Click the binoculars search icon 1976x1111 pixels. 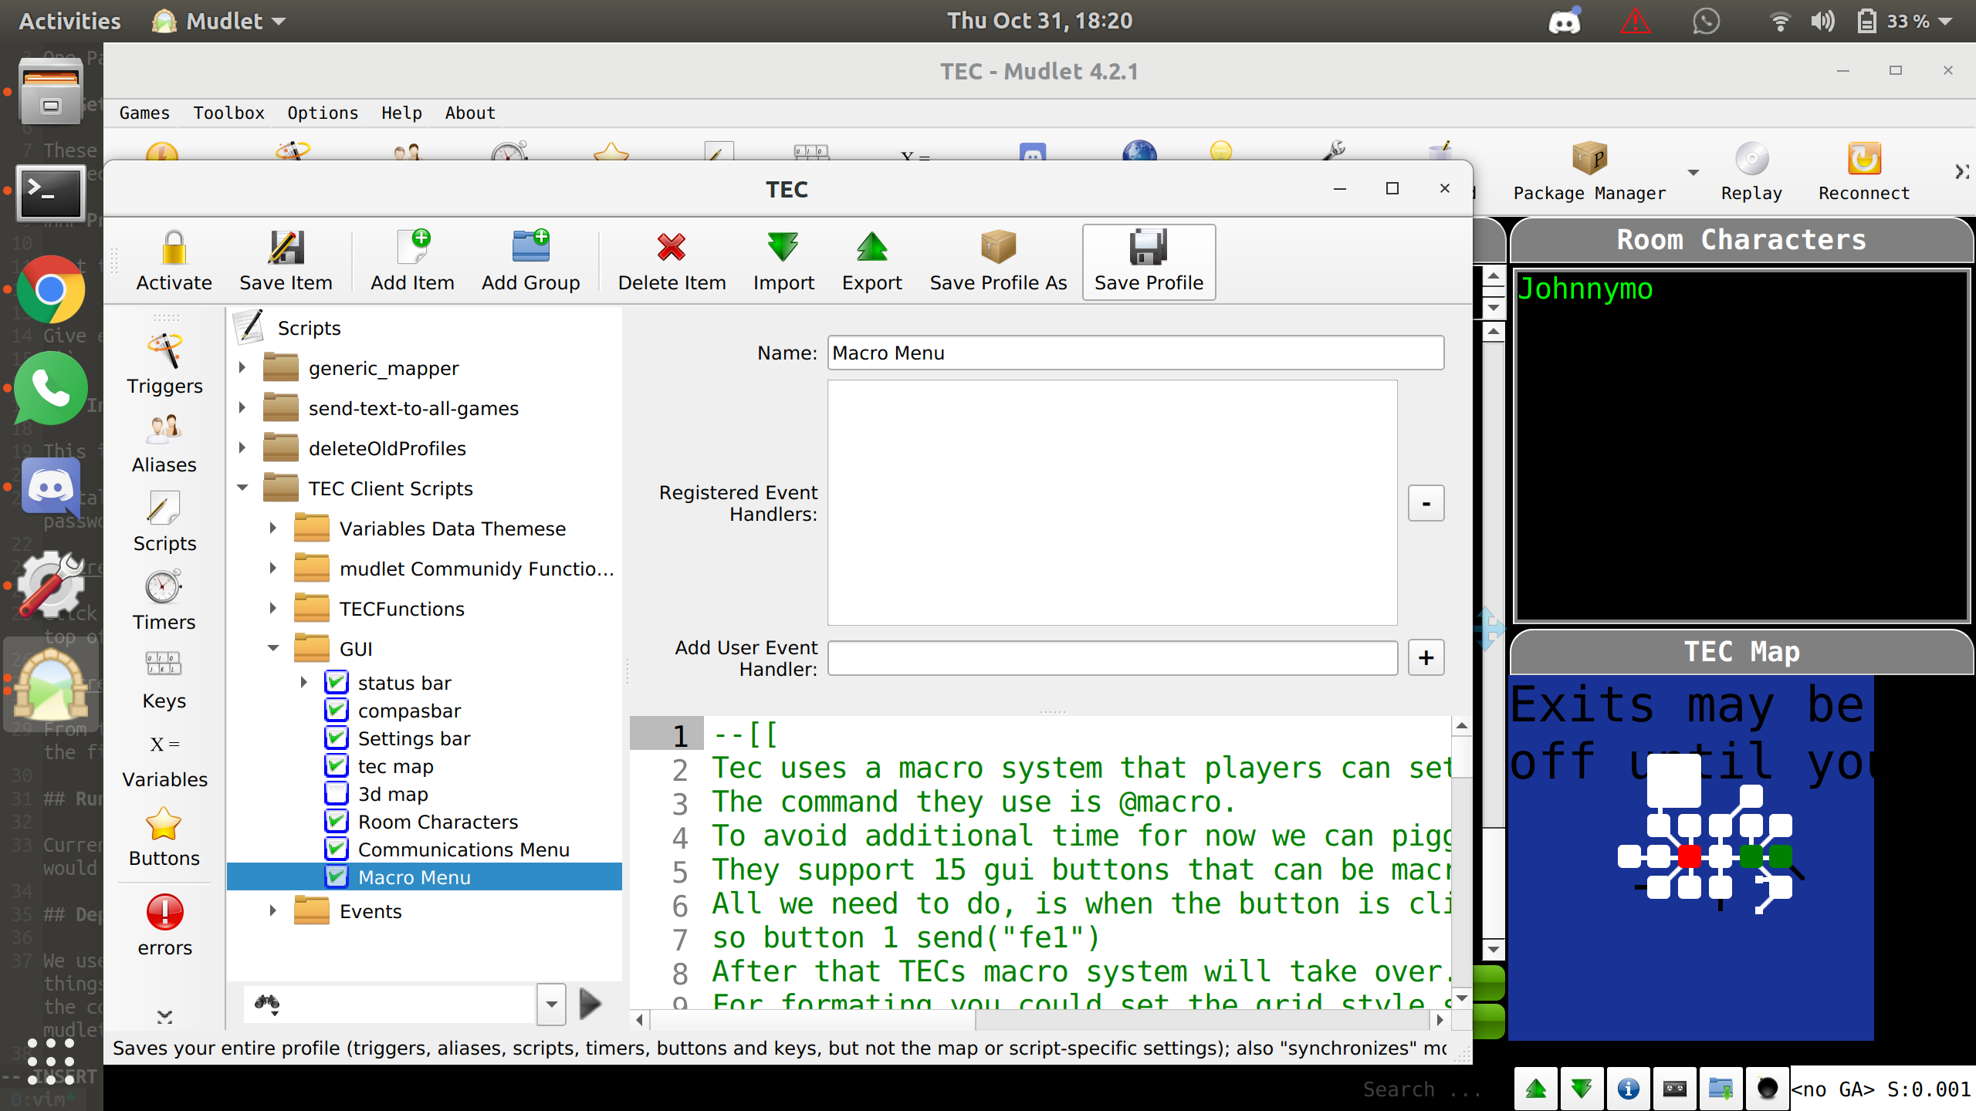tap(267, 1004)
